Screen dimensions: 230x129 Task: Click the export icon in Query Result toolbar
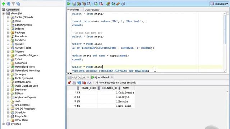[x=79, y=83]
